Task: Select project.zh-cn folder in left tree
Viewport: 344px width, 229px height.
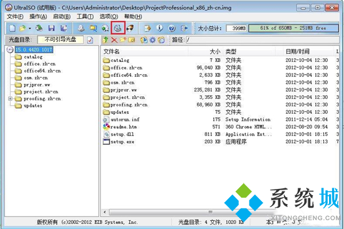Action: (41, 91)
